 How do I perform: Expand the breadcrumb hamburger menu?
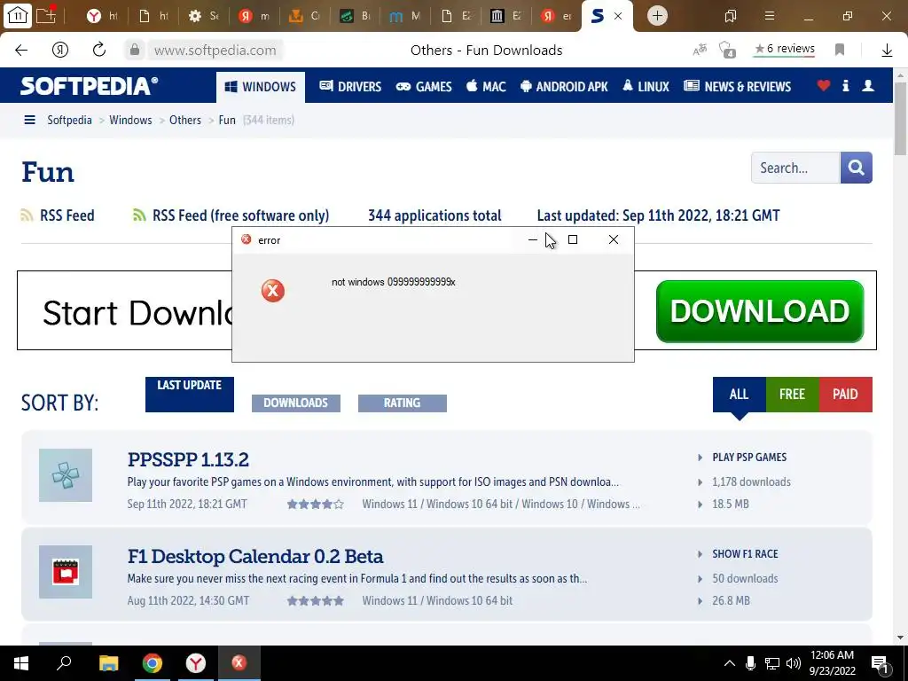29,120
